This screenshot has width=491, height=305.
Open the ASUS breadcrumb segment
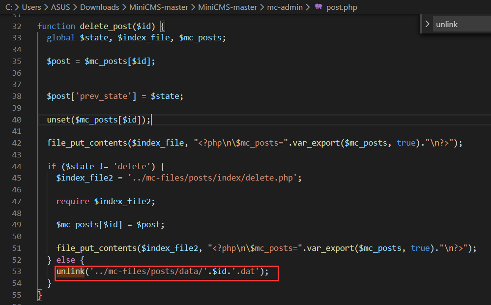(60, 7)
